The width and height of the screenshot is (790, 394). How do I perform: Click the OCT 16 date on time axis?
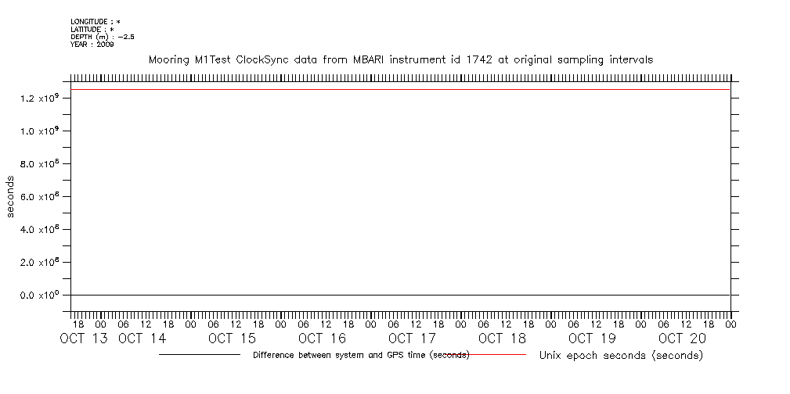point(322,338)
